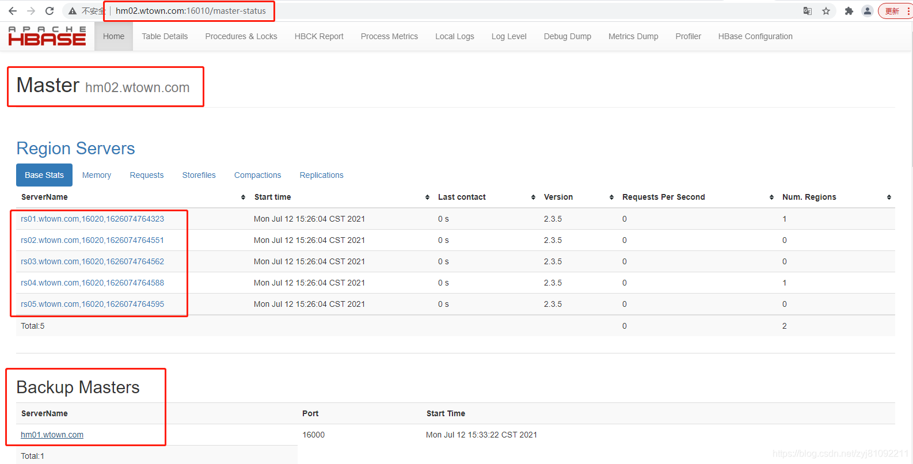Click version 2.3.5 in rs01 row
The image size is (913, 464).
point(553,219)
